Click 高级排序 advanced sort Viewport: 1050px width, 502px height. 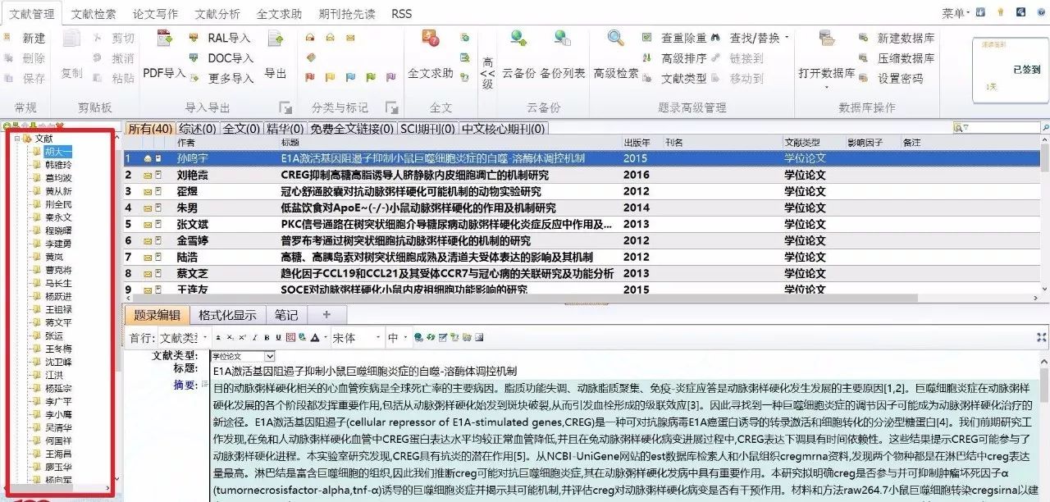coord(673,58)
